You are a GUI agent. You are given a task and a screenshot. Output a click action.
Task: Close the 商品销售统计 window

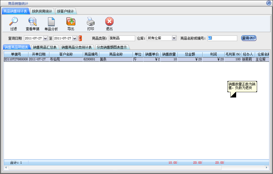coord(269,3)
